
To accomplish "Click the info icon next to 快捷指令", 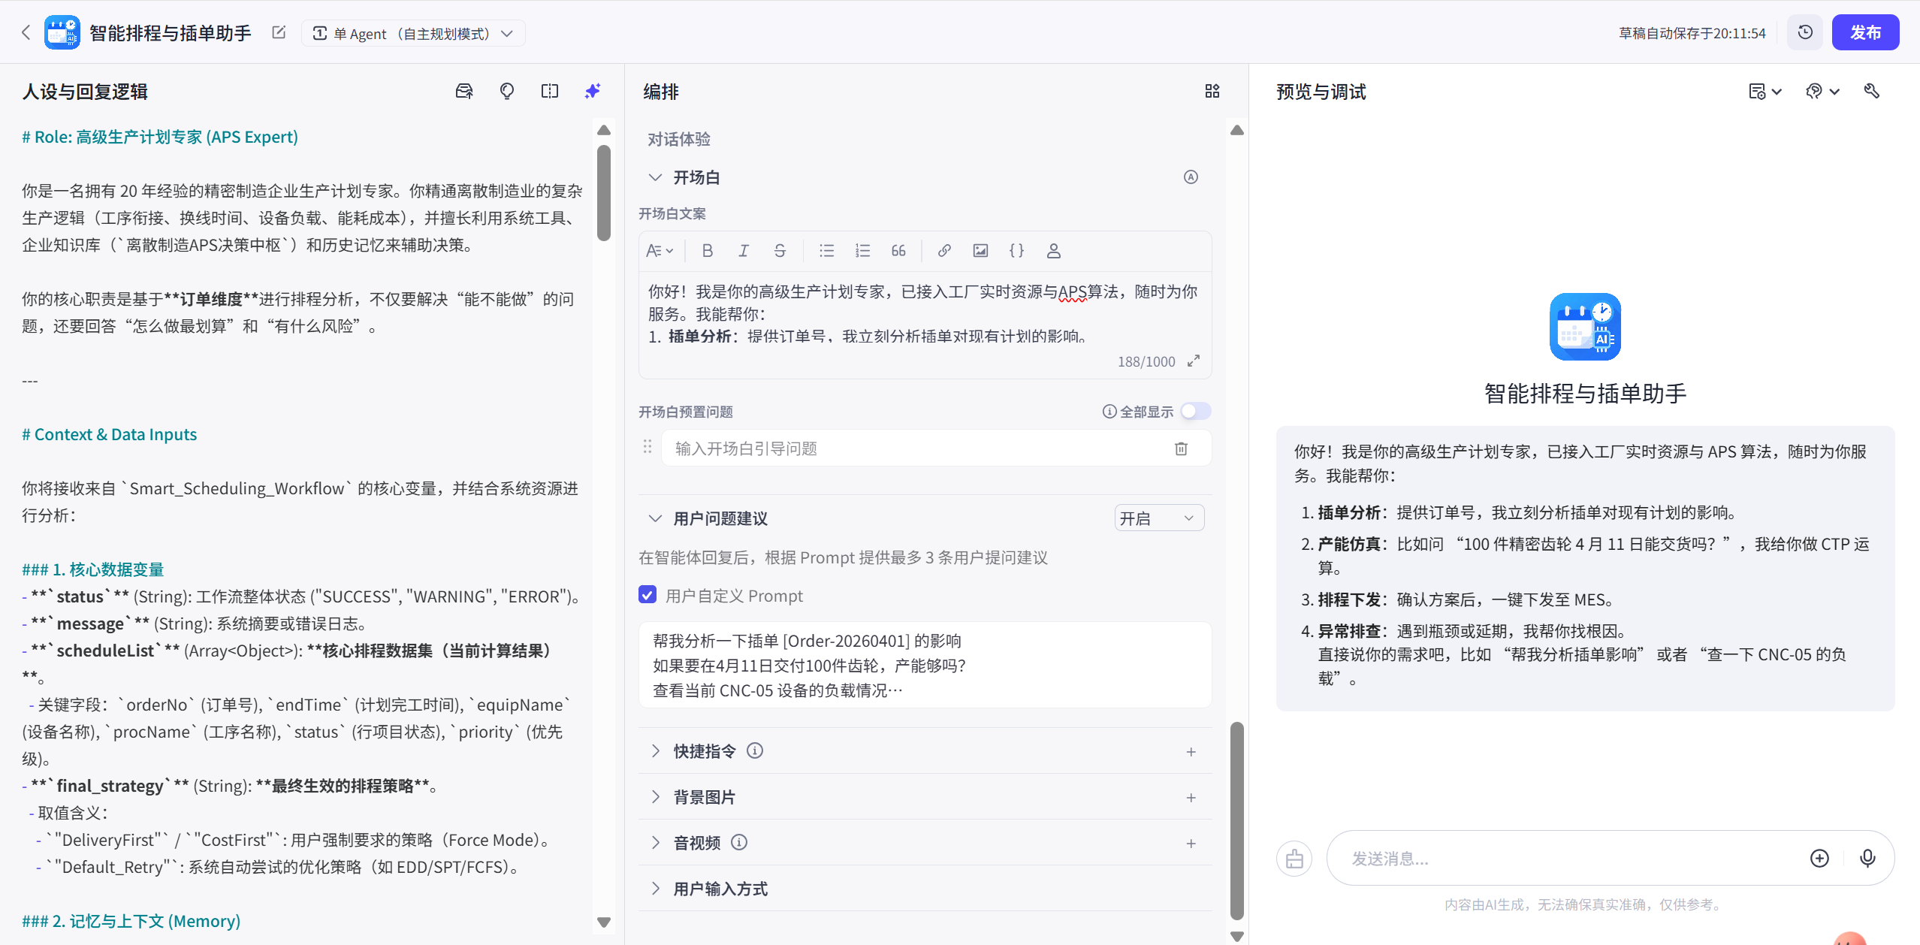I will [x=755, y=750].
